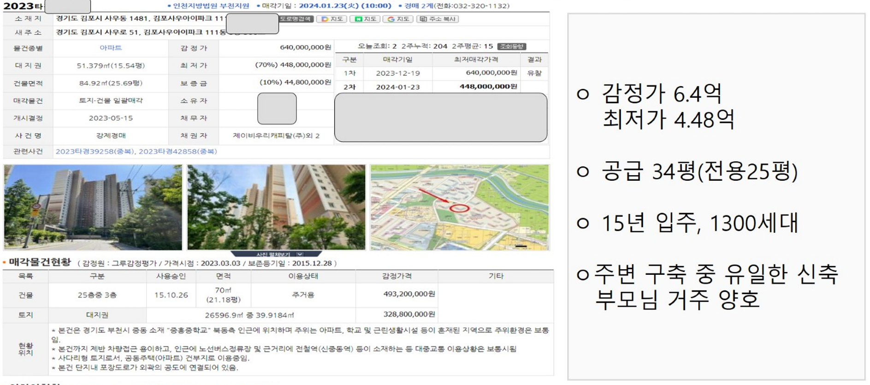Select the 토지·건물 일괄매각 cell
Image resolution: width=870 pixels, height=385 pixels.
click(x=111, y=101)
